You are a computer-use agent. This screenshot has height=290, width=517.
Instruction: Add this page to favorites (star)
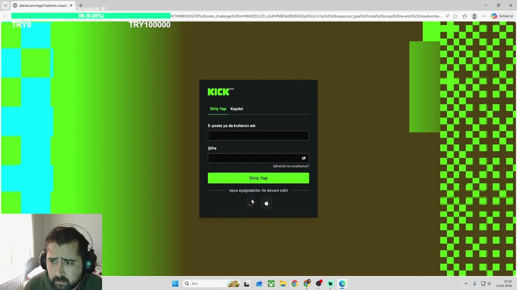455,16
